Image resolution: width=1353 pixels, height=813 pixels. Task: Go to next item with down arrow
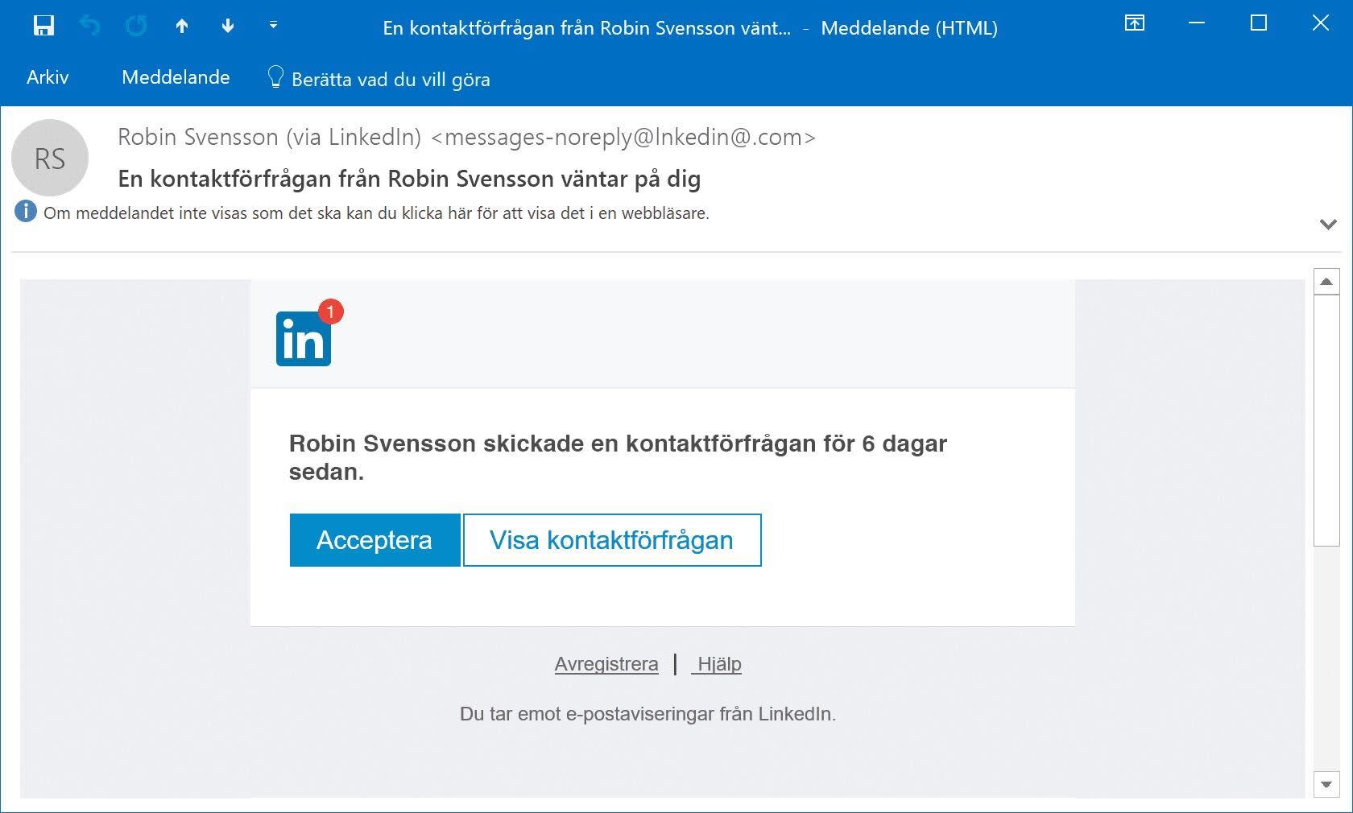pos(228,26)
